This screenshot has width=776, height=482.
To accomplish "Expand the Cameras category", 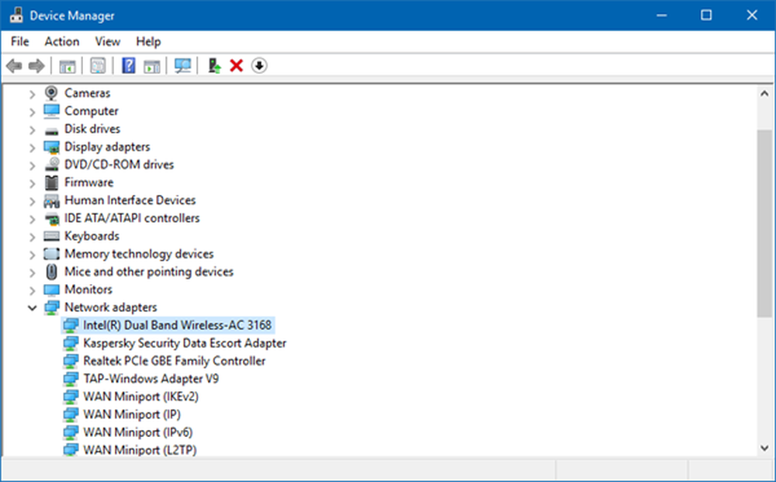I will tap(32, 93).
